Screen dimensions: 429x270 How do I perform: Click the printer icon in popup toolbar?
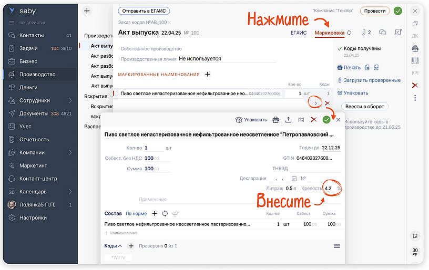tap(276, 120)
